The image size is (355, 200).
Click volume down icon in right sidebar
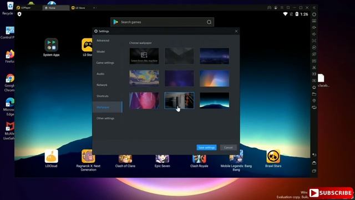pos(314,34)
